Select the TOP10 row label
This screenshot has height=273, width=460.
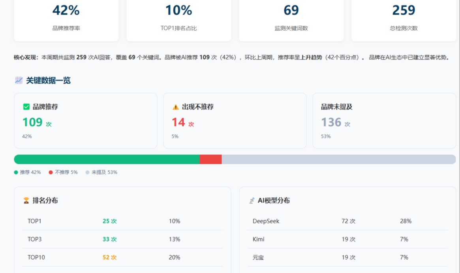[36, 258]
